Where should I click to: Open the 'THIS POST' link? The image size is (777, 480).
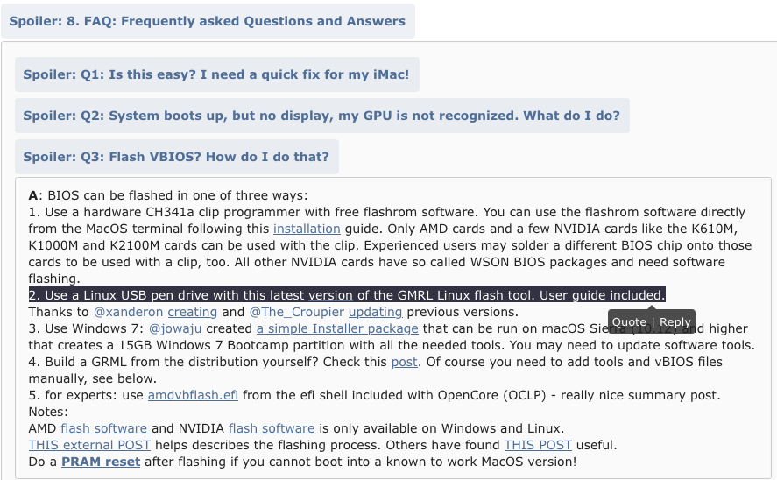(x=538, y=445)
